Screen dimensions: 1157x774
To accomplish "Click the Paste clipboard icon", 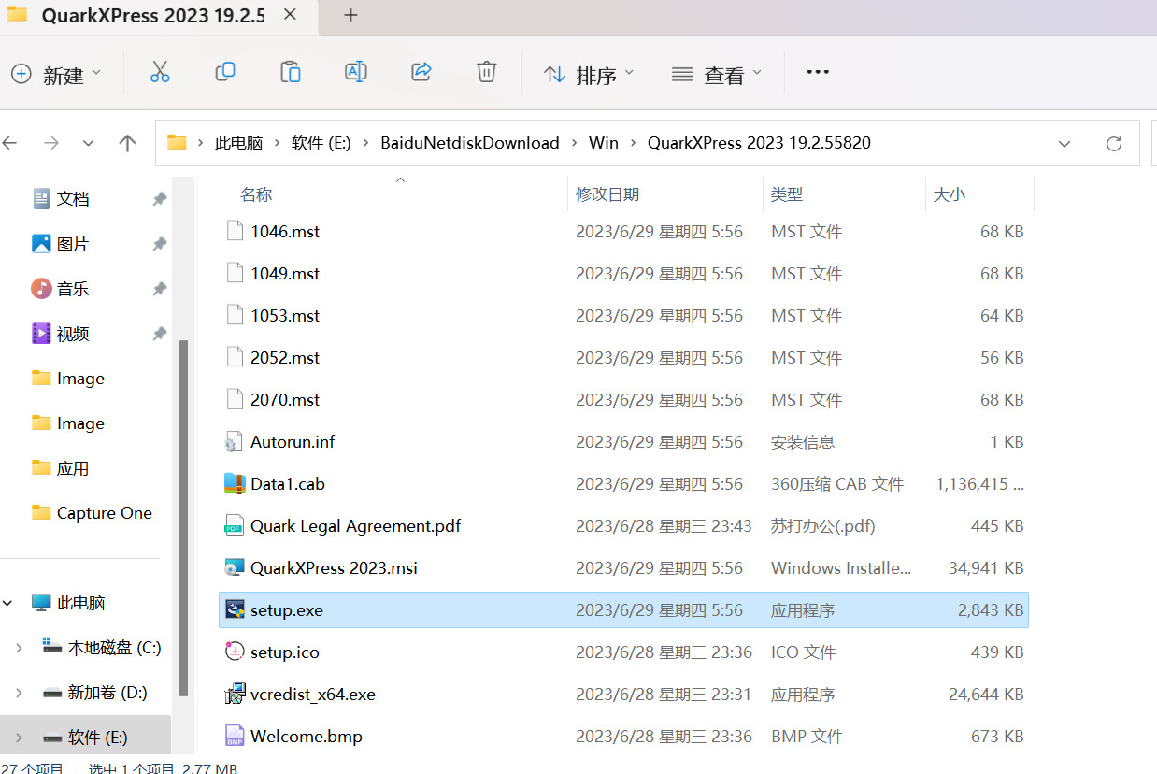I will click(291, 73).
